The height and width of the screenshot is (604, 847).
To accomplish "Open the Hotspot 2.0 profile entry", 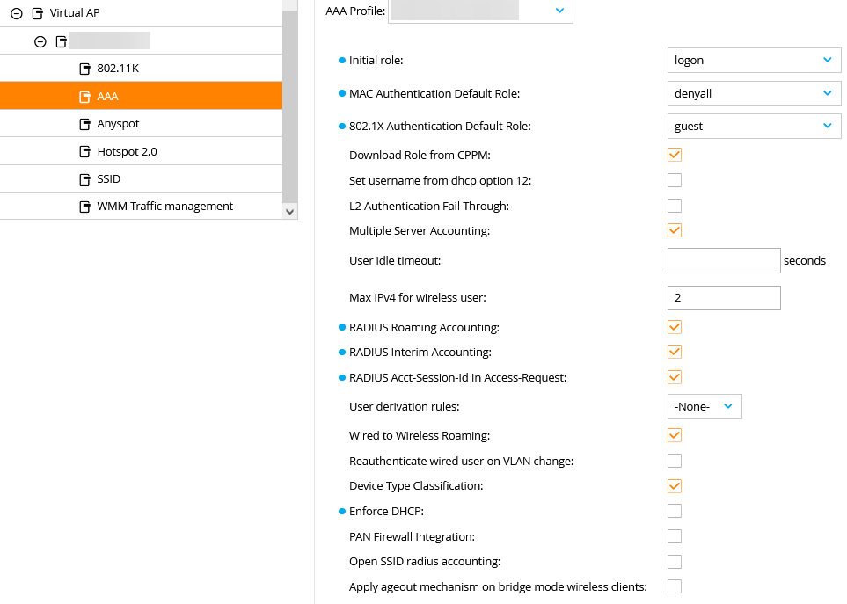I will pyautogui.click(x=127, y=151).
